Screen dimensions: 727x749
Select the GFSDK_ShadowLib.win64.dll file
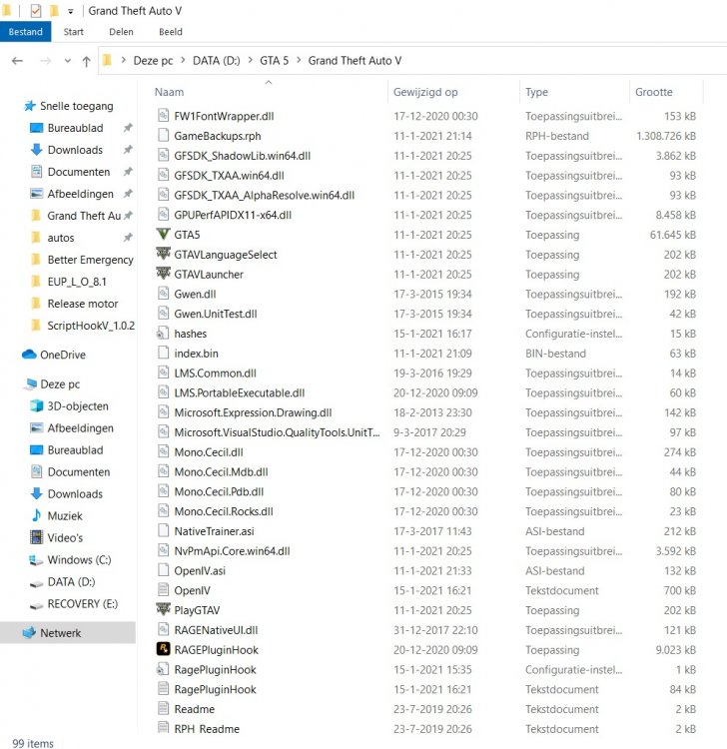(243, 156)
